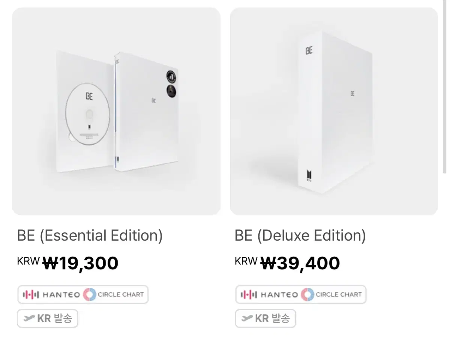
Task: Click the ₩39,400 price of Deluxe Edition
Action: tap(300, 263)
